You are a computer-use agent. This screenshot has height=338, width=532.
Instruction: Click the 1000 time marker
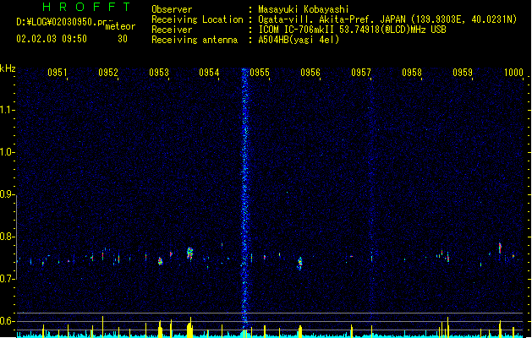[513, 73]
